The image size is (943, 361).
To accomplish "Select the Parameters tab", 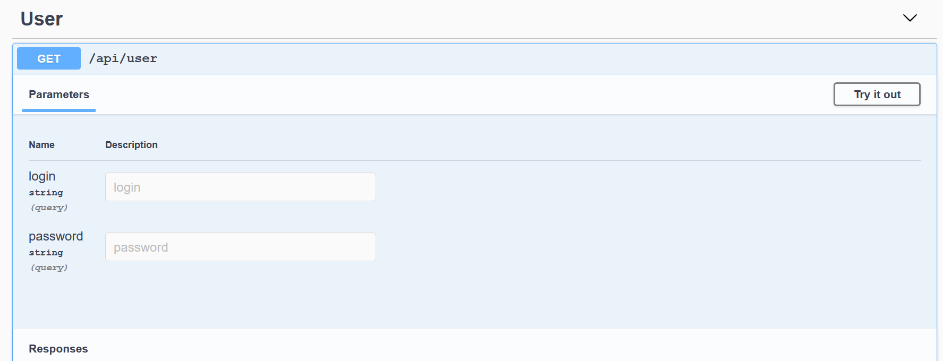I will [59, 94].
